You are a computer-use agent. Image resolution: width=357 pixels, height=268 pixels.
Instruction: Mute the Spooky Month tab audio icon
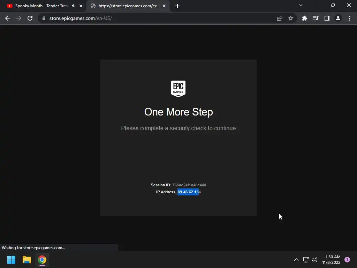tap(73, 6)
